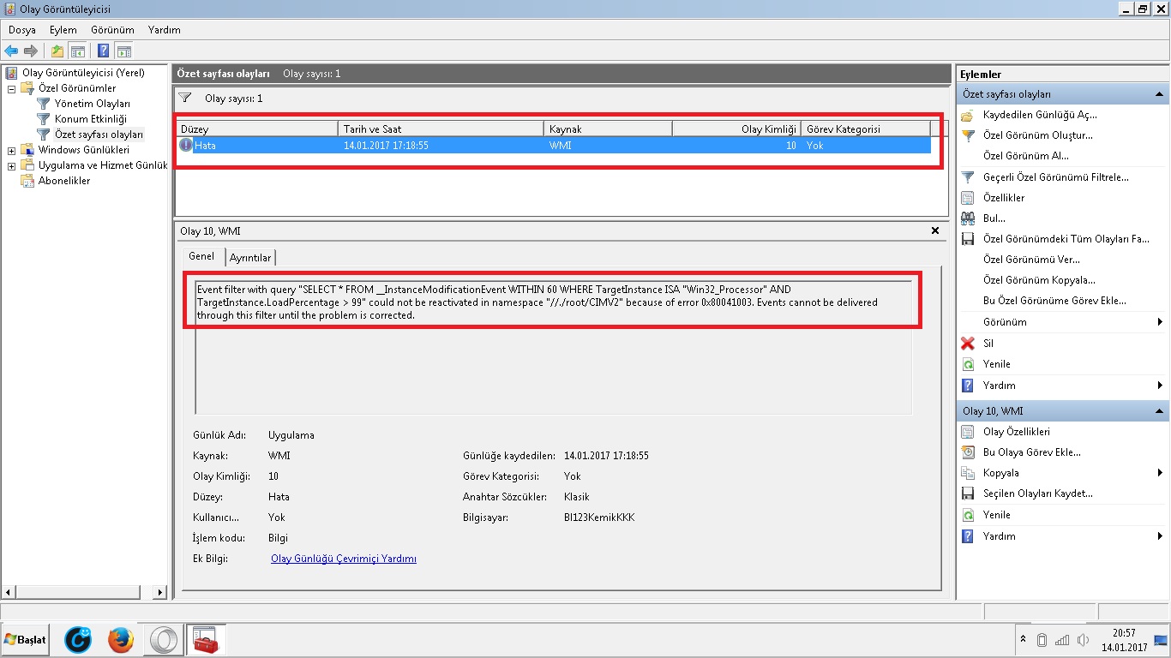The height and width of the screenshot is (658, 1171).
Task: Collapse the Özet sayfası olayları actions section
Action: [1159, 94]
